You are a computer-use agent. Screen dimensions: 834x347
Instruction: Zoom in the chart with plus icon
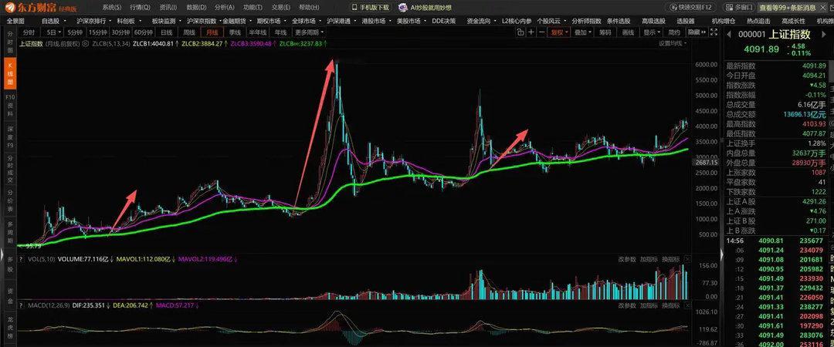(x=531, y=32)
